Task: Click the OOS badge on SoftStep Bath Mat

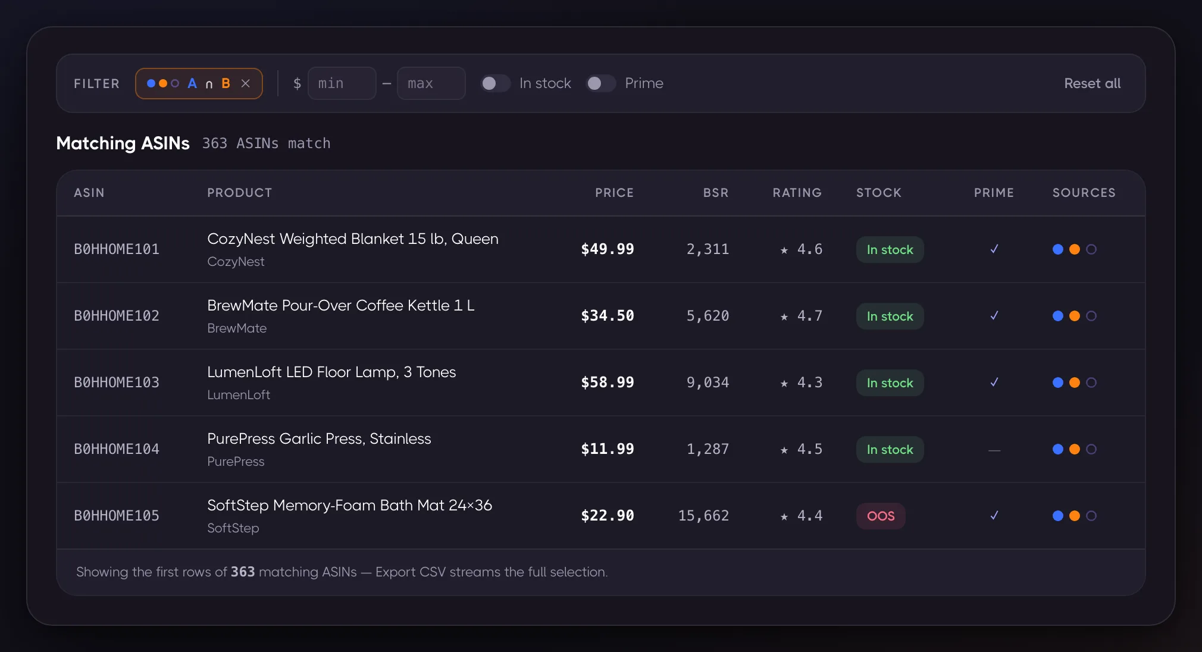Action: tap(881, 516)
